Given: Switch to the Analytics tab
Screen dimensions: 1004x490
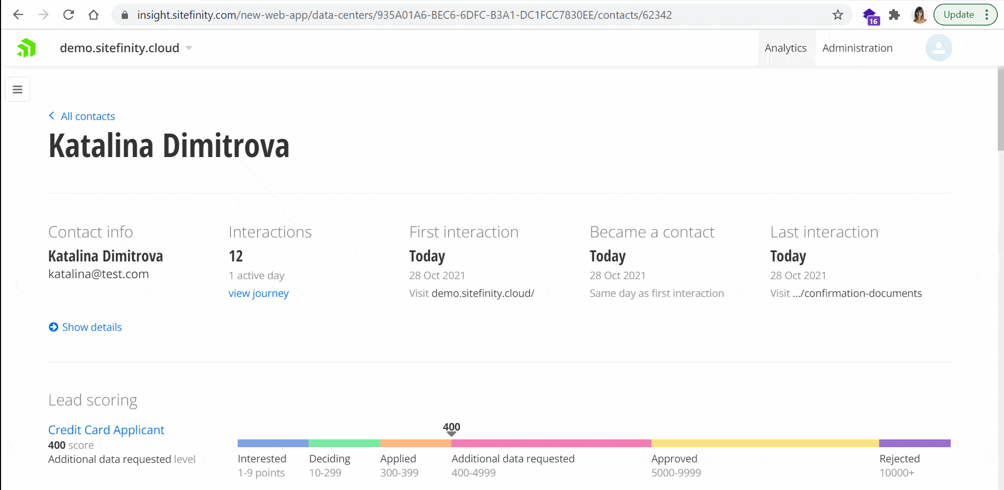Looking at the screenshot, I should [x=785, y=48].
